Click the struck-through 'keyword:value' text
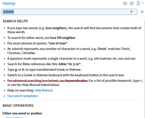This screenshot has width=145, height=118. point(77,81)
